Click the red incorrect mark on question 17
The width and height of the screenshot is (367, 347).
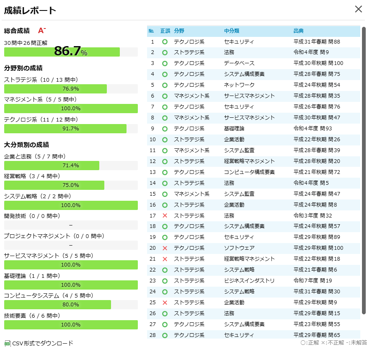pos(165,215)
